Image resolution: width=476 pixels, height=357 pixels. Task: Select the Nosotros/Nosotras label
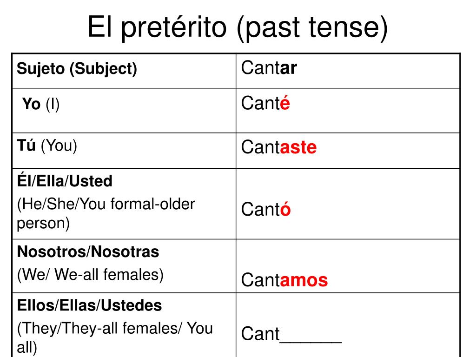click(x=88, y=251)
